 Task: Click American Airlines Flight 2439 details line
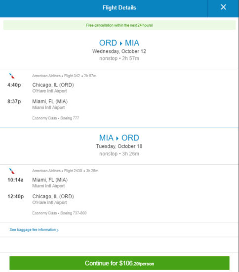[65, 171]
